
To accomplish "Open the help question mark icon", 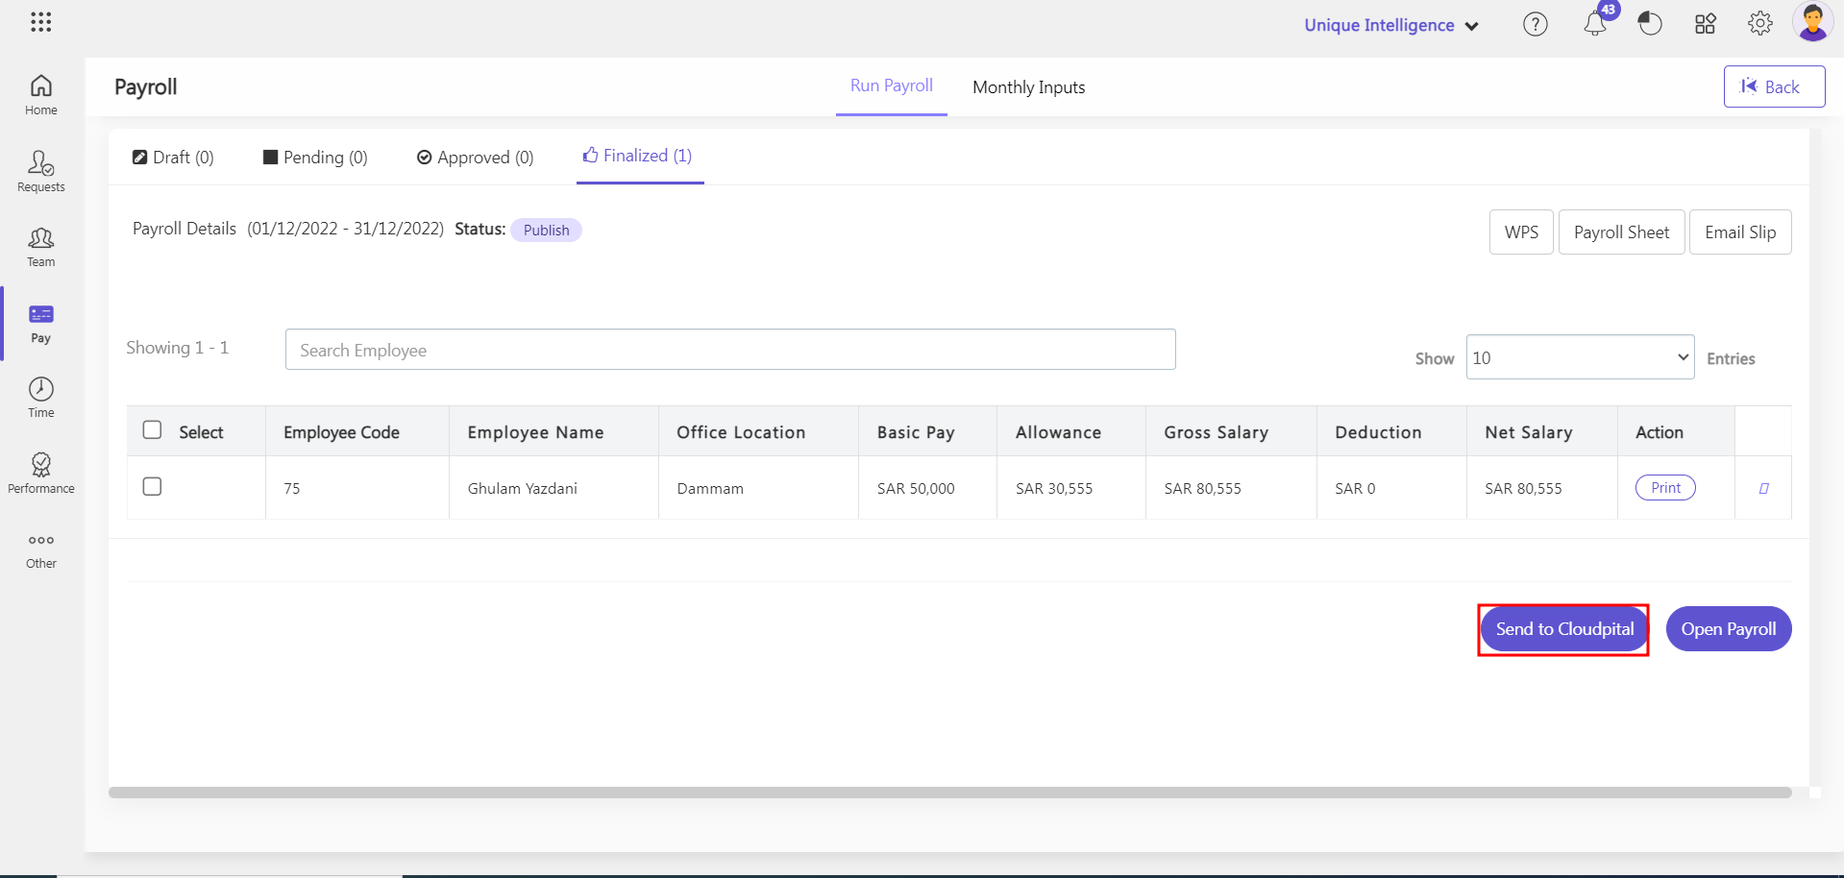I will click(x=1536, y=24).
